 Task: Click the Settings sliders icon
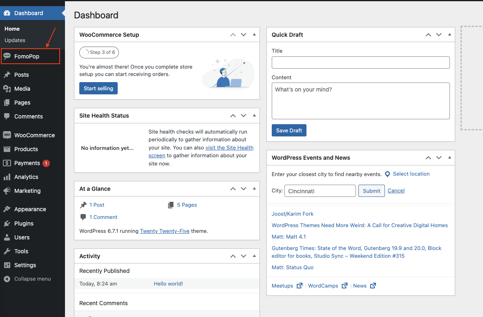point(7,265)
